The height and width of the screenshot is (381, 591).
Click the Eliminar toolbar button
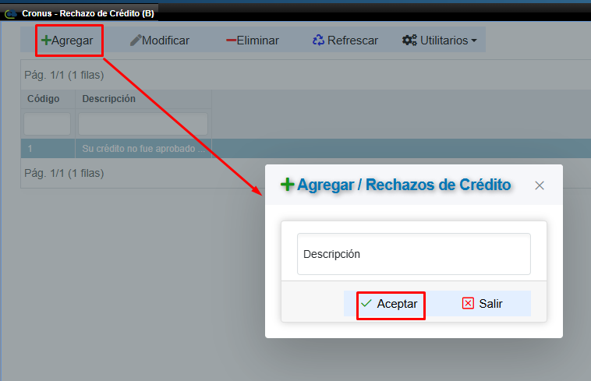coord(253,41)
